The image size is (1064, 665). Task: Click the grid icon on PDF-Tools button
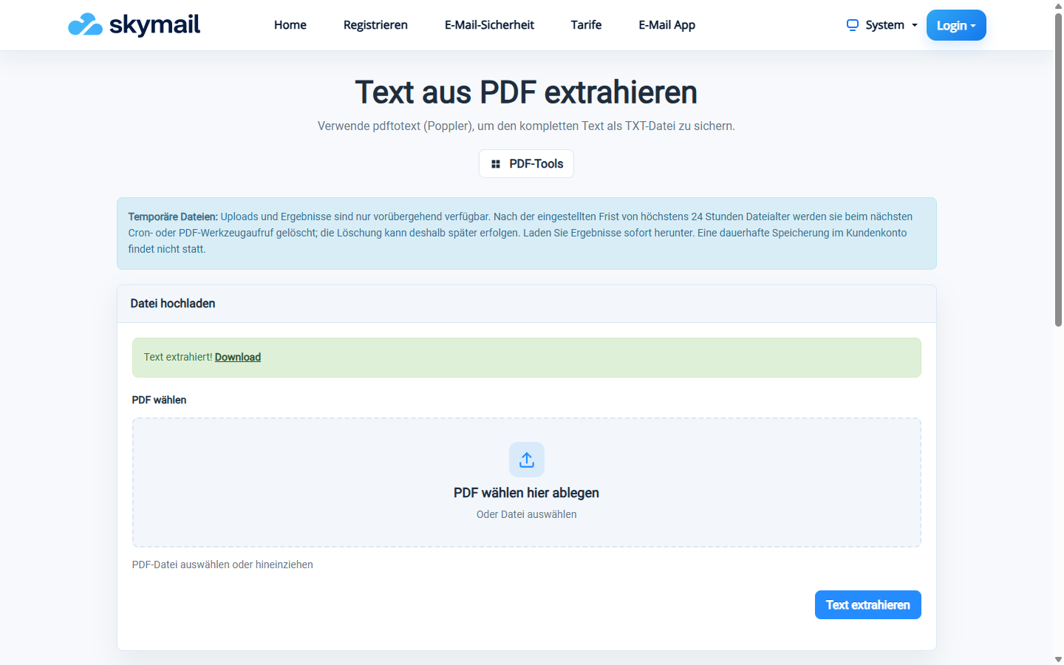tap(496, 164)
